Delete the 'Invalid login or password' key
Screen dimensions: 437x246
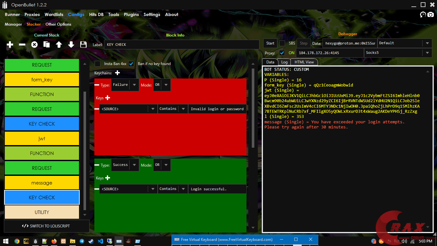pyautogui.click(x=97, y=109)
